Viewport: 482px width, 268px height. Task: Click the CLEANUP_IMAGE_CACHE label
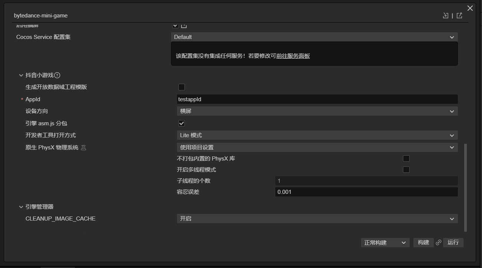click(x=60, y=219)
